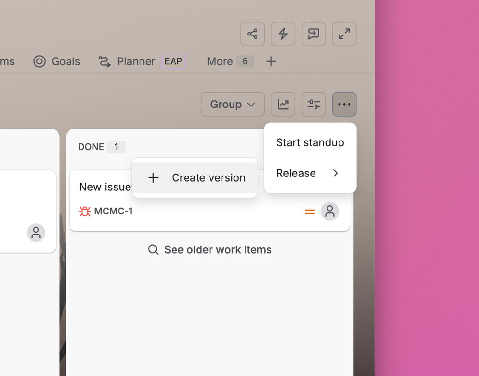Open the Goals tab
The height and width of the screenshot is (376, 479).
(57, 61)
